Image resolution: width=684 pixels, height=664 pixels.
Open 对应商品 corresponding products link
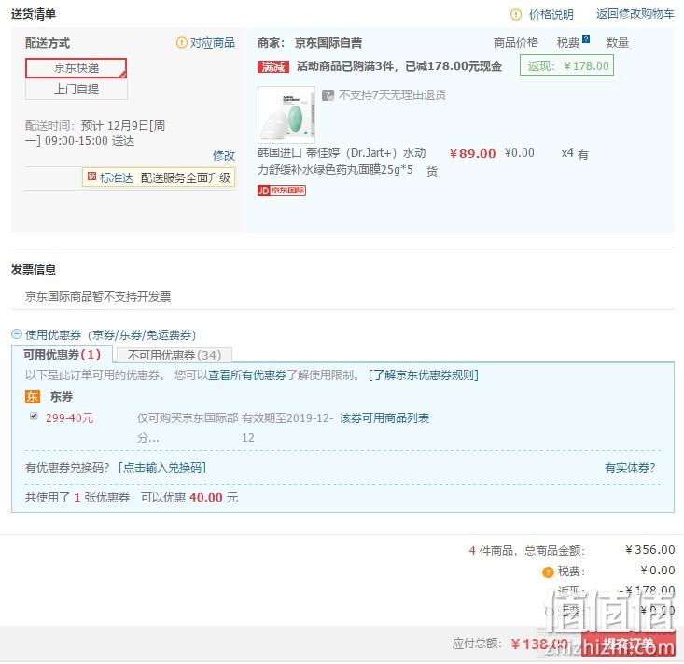(x=213, y=43)
